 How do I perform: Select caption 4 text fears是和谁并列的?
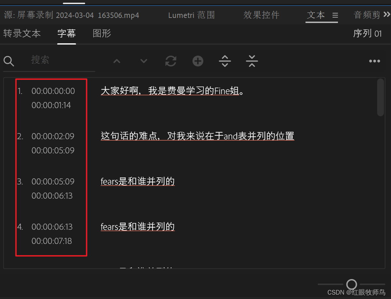(138, 227)
